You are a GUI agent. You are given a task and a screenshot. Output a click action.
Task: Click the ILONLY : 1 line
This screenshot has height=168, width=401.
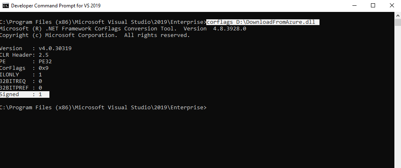(21, 75)
